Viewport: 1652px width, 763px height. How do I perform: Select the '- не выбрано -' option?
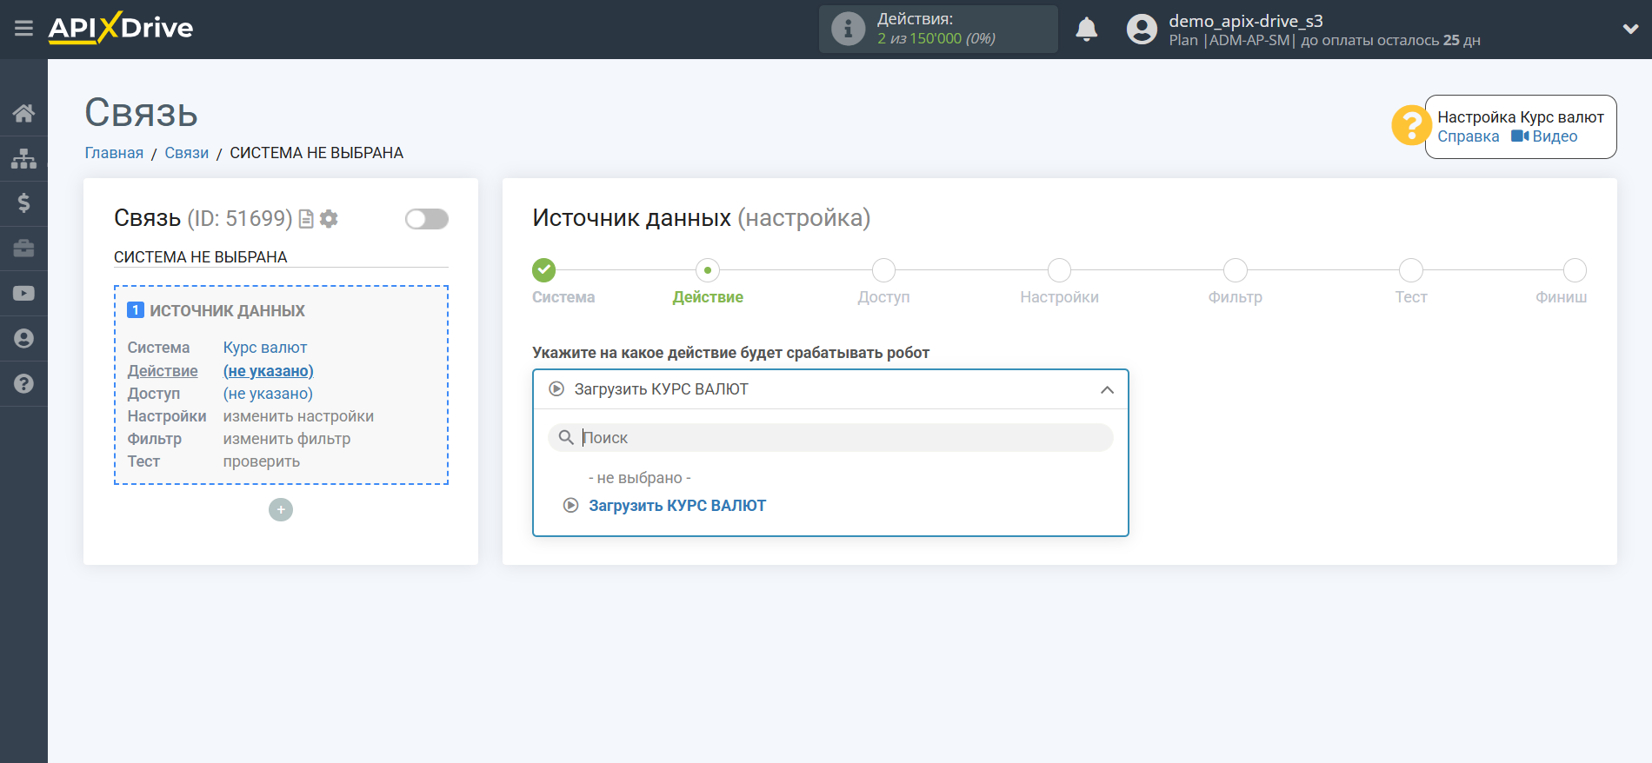(x=640, y=478)
